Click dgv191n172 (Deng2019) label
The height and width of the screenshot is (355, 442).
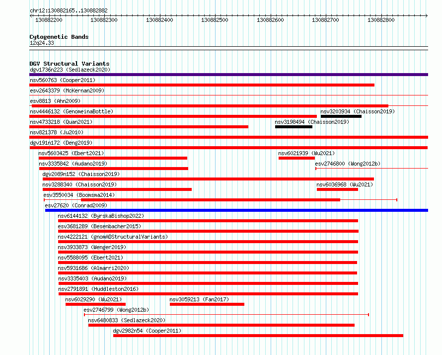[x=61, y=143]
